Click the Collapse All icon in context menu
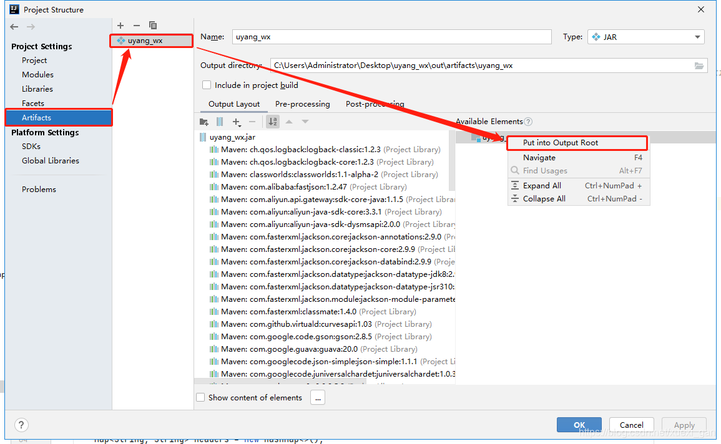Viewport: 721px width, 444px height. pos(515,199)
